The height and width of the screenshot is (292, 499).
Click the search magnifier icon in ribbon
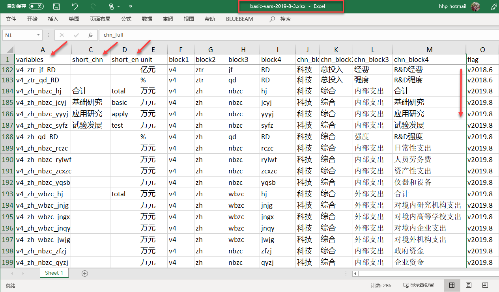tap(272, 19)
